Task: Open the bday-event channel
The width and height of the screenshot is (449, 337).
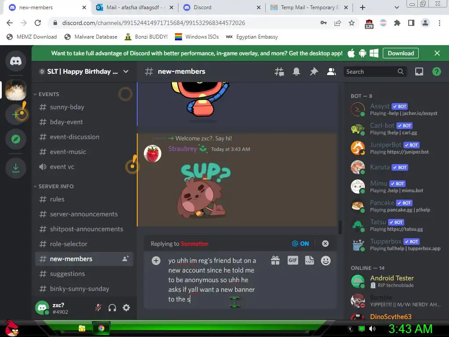Action: pyautogui.click(x=84, y=122)
